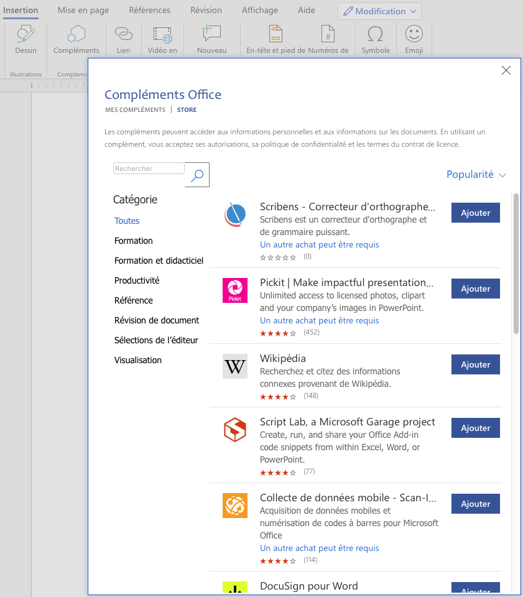
Task: Focus the Rechercher search field
Action: click(x=149, y=169)
